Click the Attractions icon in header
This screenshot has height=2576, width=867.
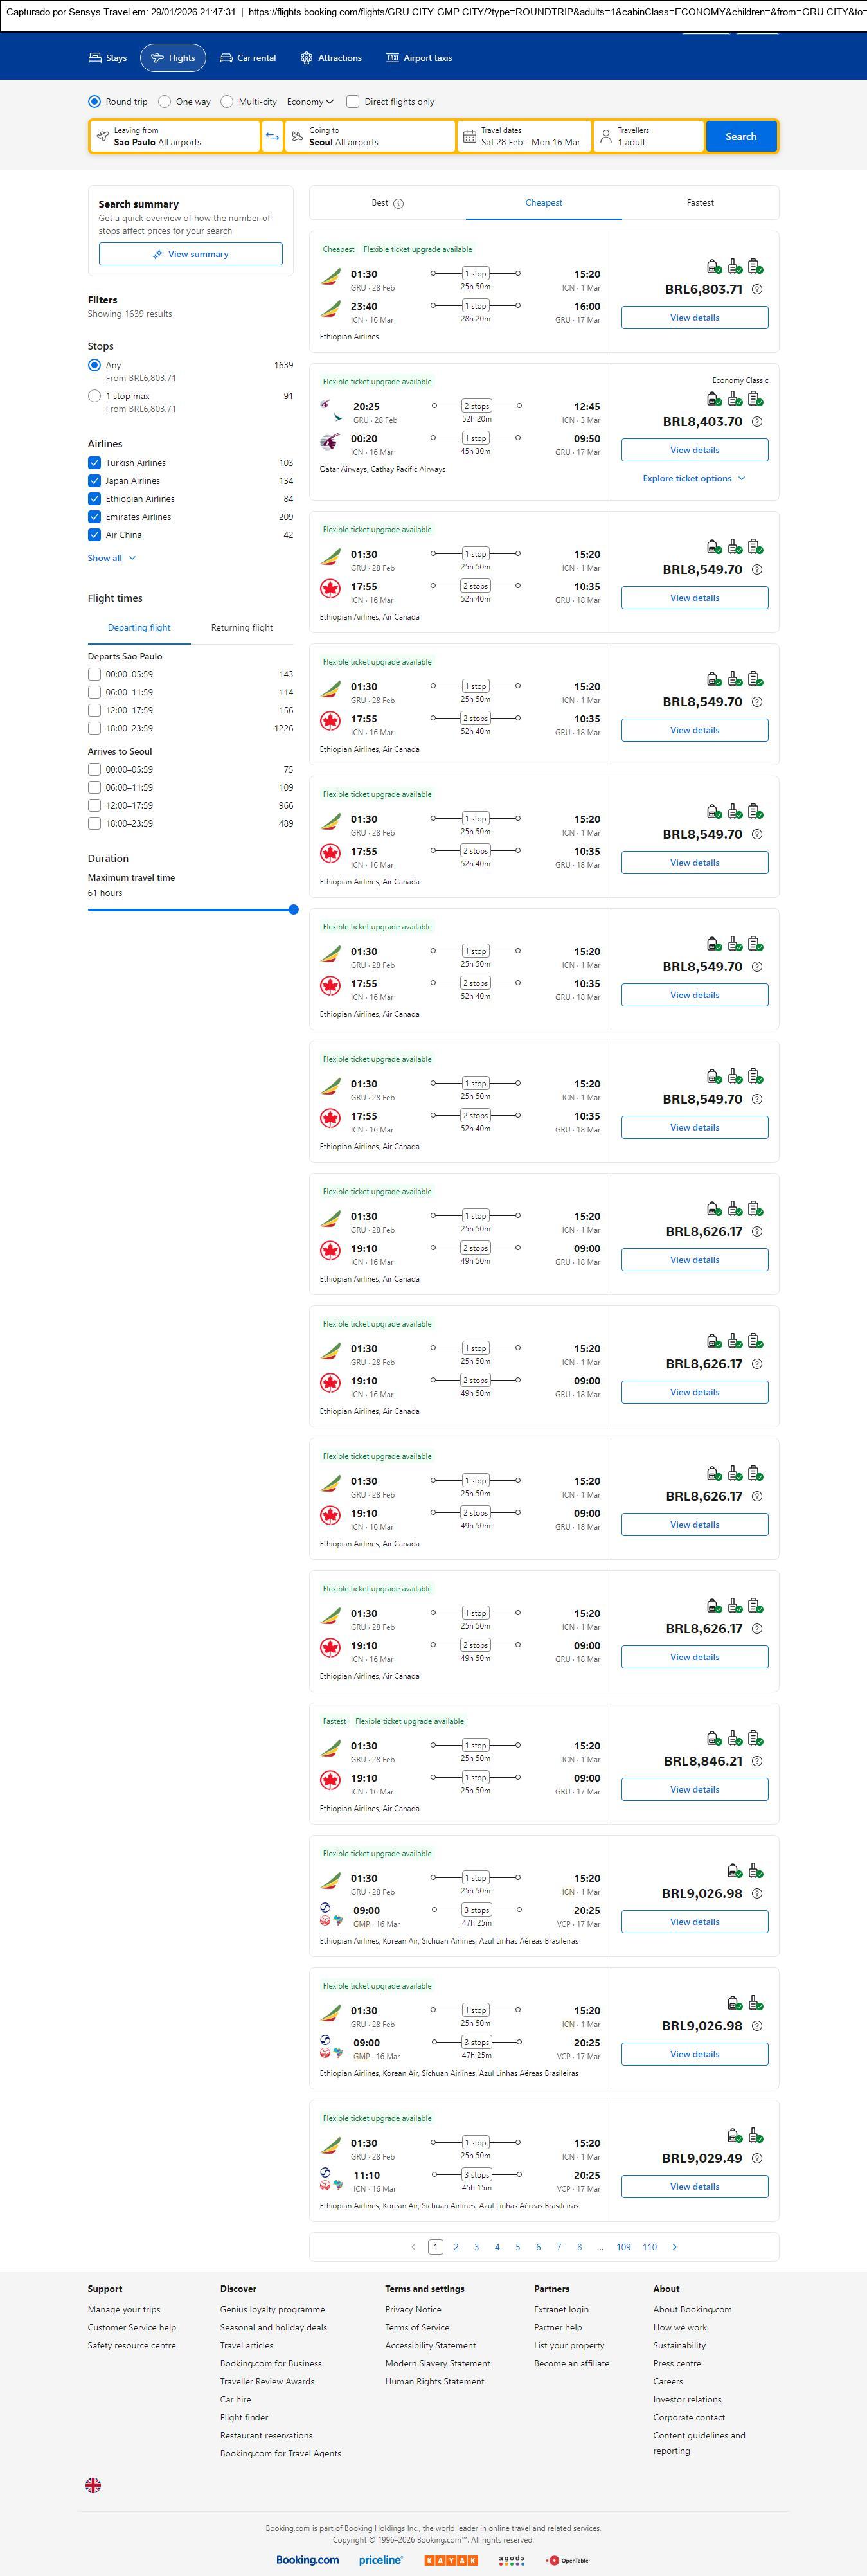coord(306,58)
